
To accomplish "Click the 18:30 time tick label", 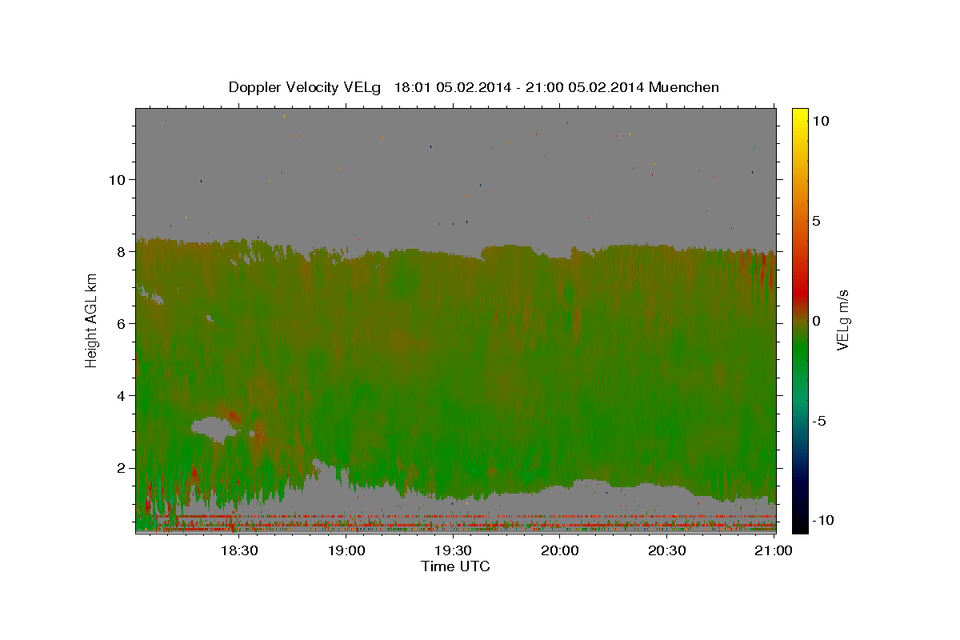I will point(239,550).
